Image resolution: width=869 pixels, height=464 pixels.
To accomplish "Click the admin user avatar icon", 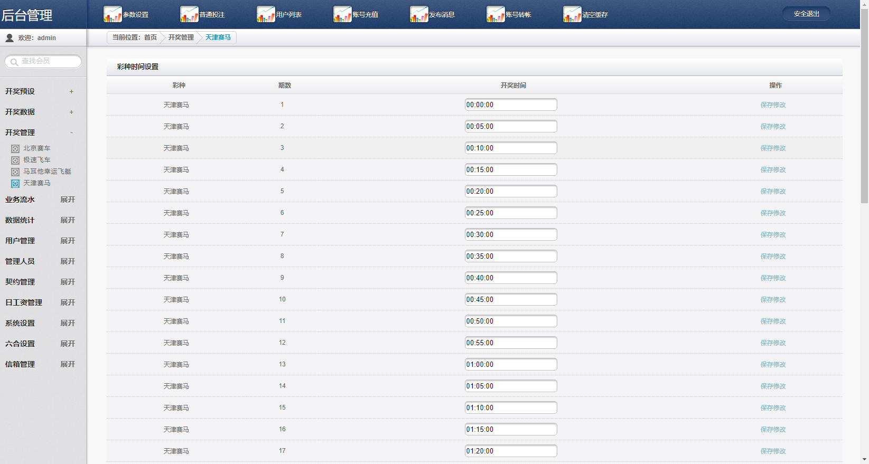I will (10, 38).
